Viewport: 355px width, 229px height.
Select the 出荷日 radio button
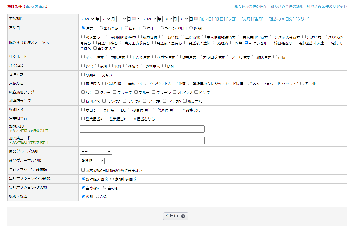tap(126, 28)
